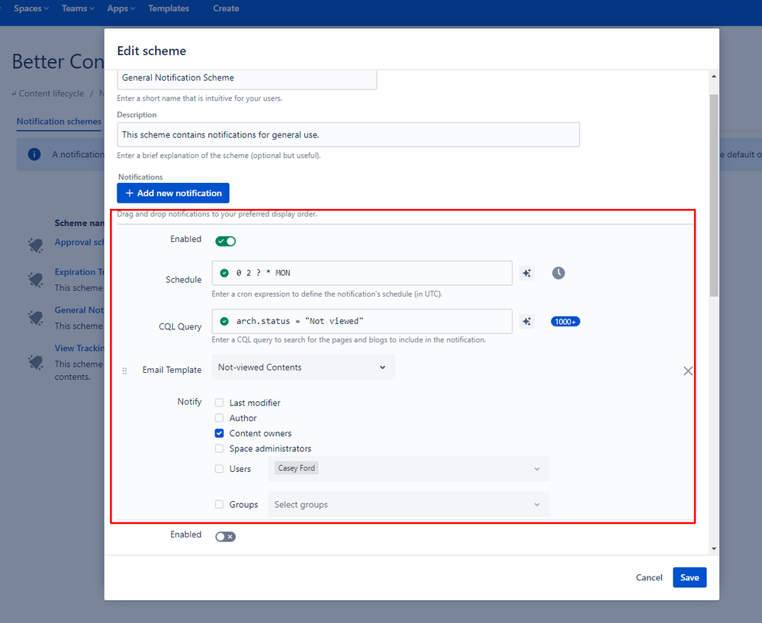Image resolution: width=762 pixels, height=623 pixels.
Task: Click the bell icon next to General Notification scheme
Action: 36,317
